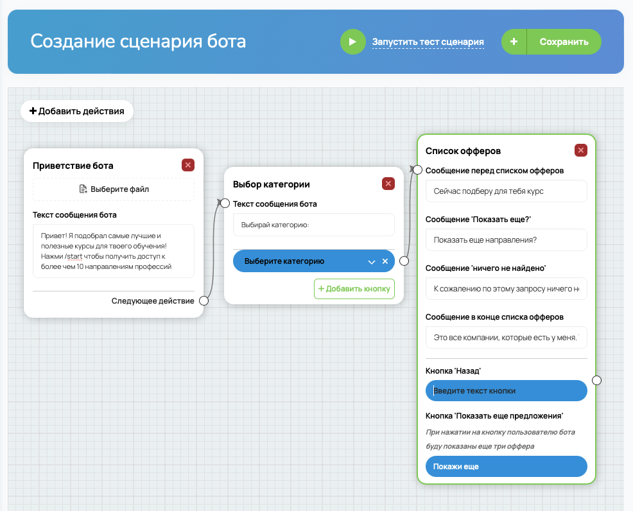The image size is (633, 511).
Task: Click the Следующее действие output connector circle
Action: 204,300
